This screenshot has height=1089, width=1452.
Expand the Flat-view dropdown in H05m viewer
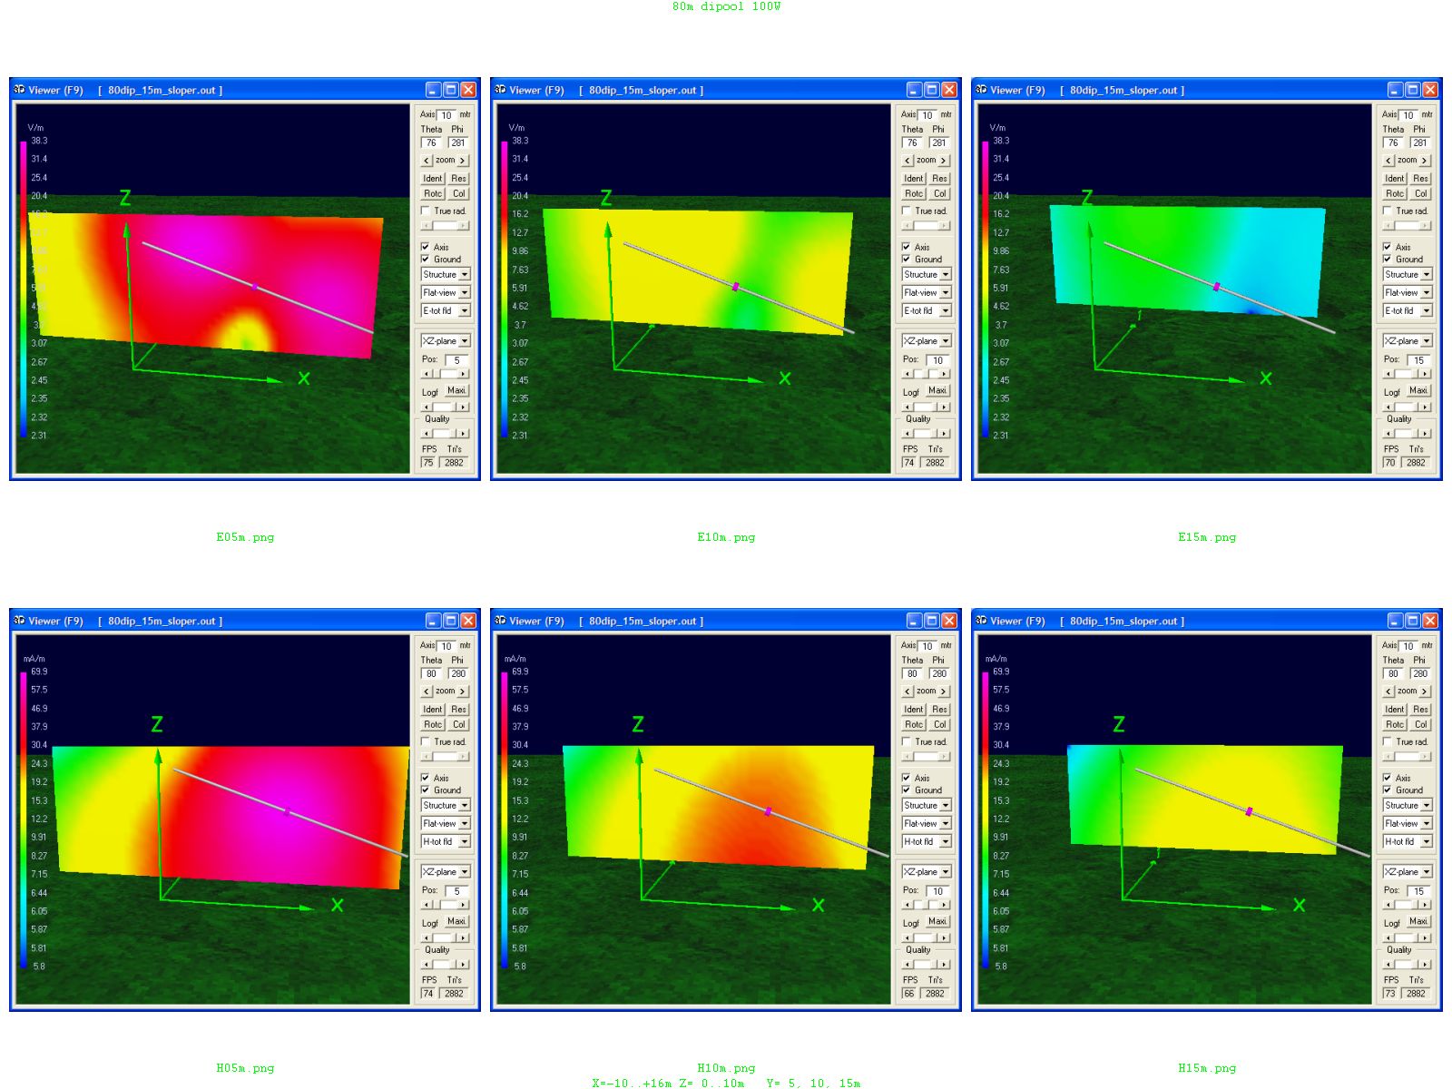[445, 823]
